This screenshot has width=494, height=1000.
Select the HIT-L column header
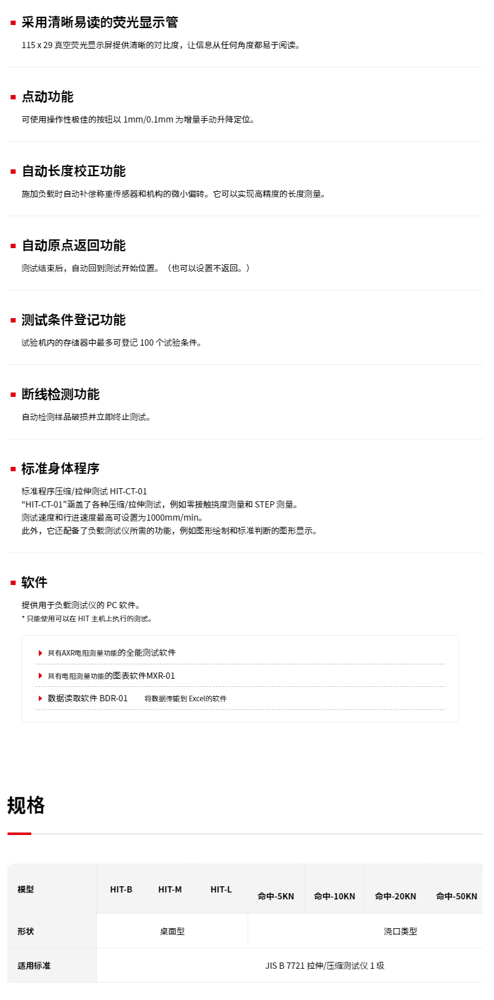click(221, 889)
